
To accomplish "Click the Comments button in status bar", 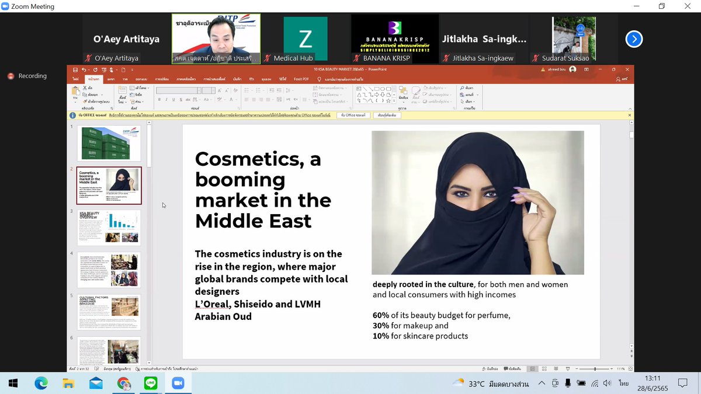I will click(511, 369).
